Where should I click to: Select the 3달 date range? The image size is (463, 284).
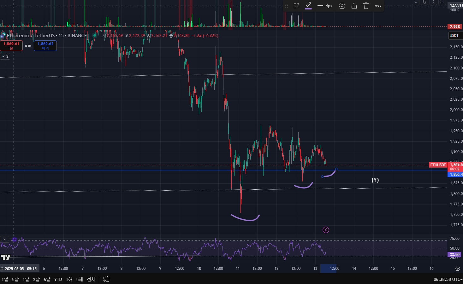(x=36, y=279)
